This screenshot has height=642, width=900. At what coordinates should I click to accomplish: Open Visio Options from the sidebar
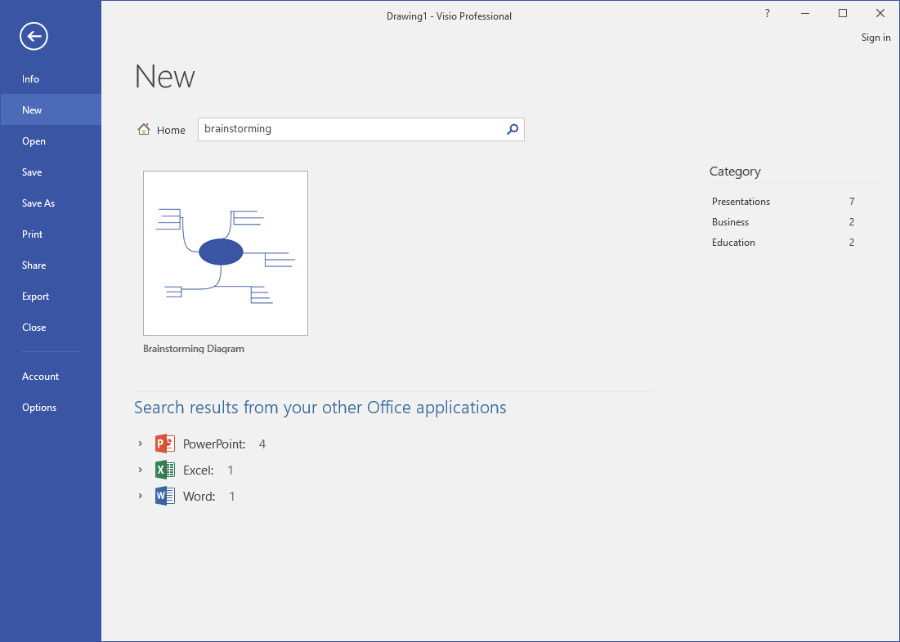(39, 408)
